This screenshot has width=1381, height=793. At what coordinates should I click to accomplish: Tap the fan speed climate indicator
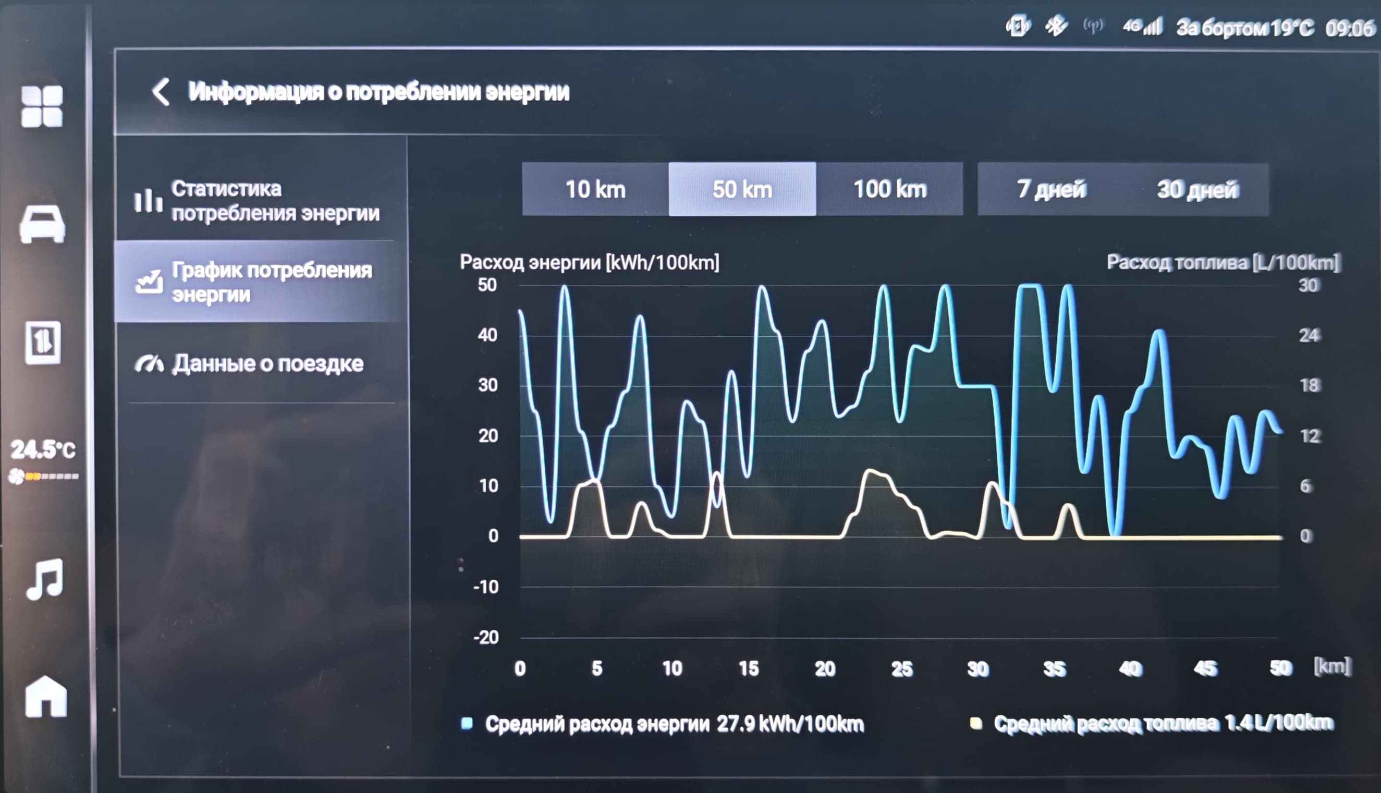44,477
